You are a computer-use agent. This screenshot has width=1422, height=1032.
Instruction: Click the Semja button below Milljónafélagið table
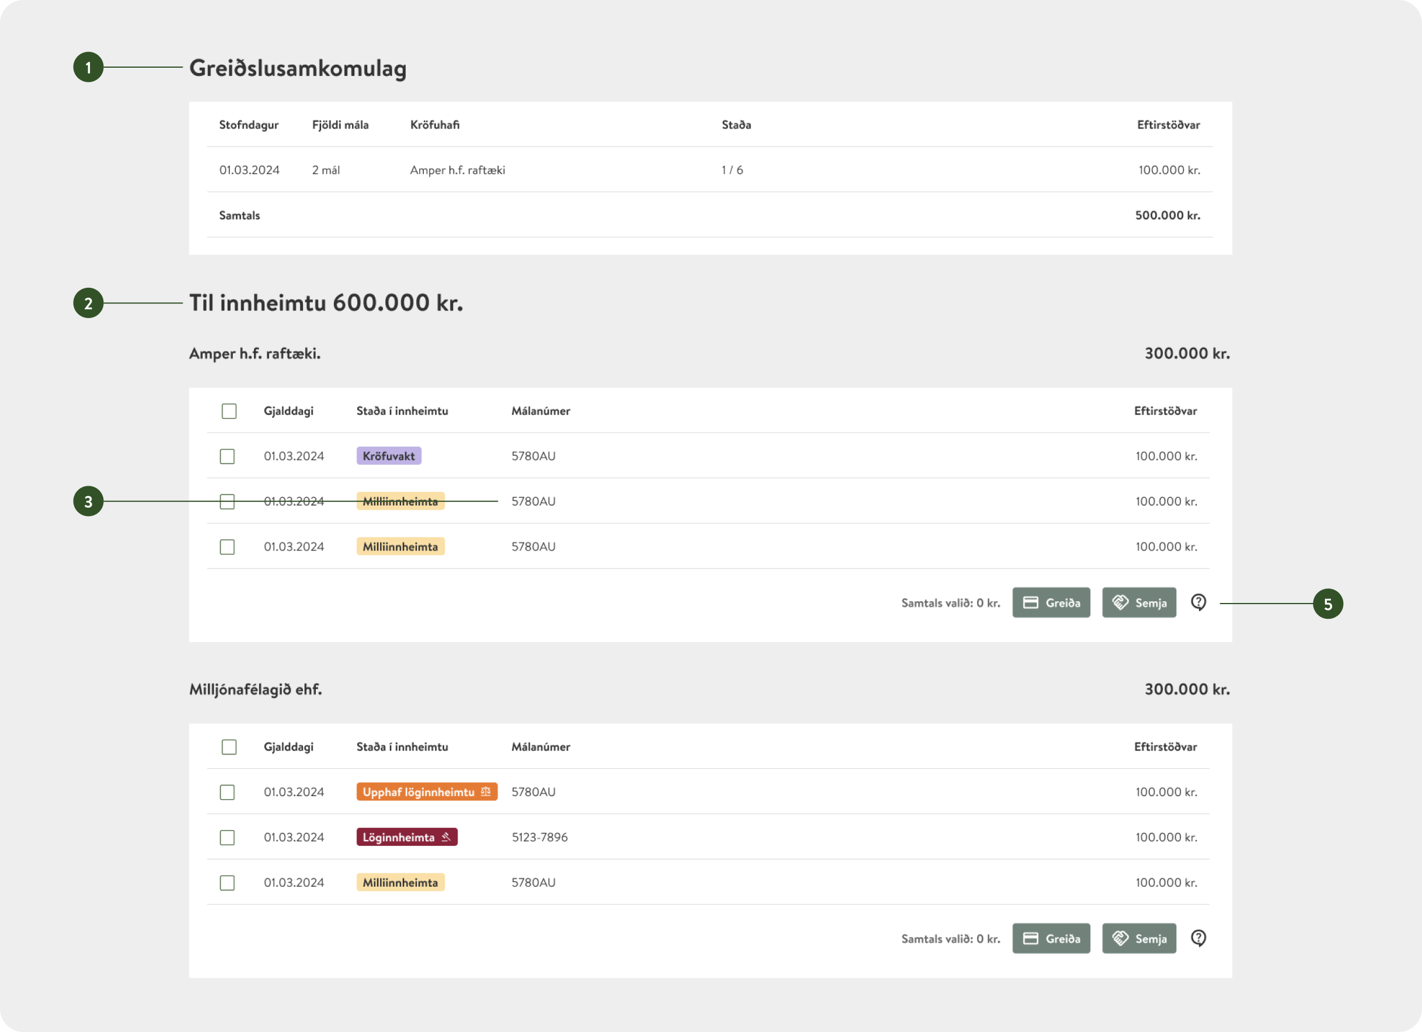tap(1139, 939)
